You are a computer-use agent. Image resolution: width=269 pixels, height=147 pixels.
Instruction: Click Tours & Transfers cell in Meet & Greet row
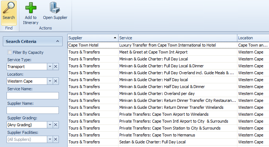[93, 52]
